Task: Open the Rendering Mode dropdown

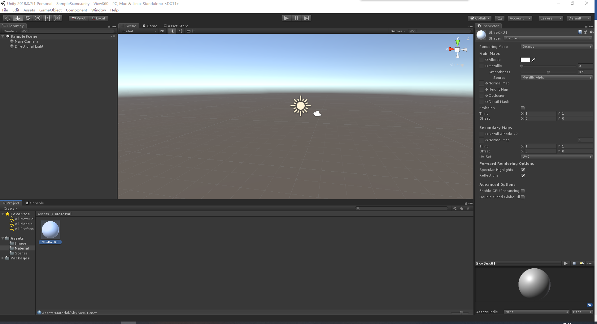Action: click(x=556, y=46)
